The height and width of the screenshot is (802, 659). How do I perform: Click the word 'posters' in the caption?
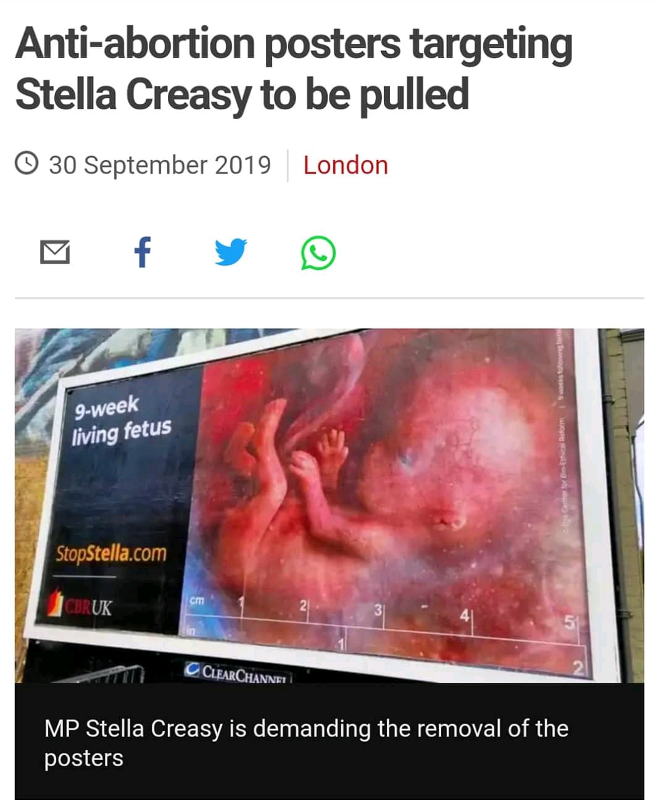(83, 758)
